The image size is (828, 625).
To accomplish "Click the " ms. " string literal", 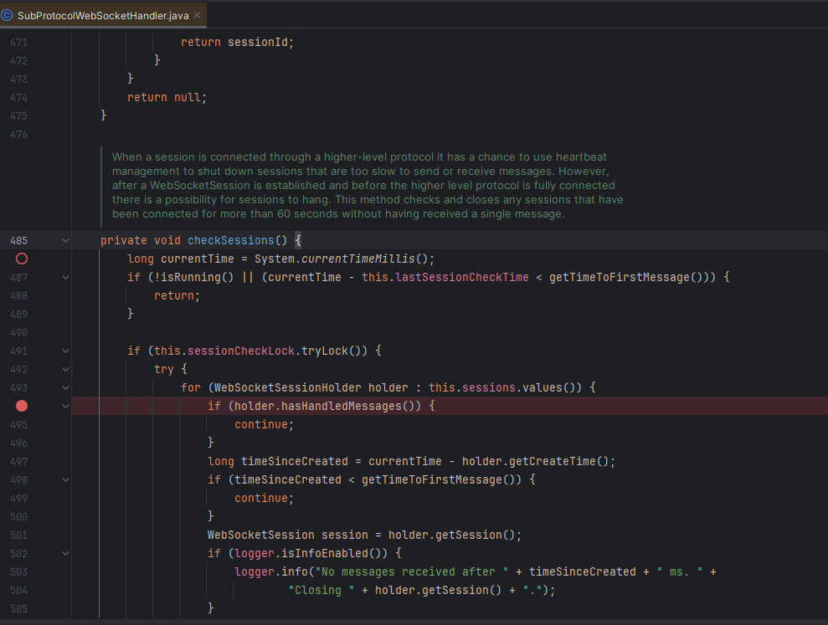I will [x=680, y=571].
